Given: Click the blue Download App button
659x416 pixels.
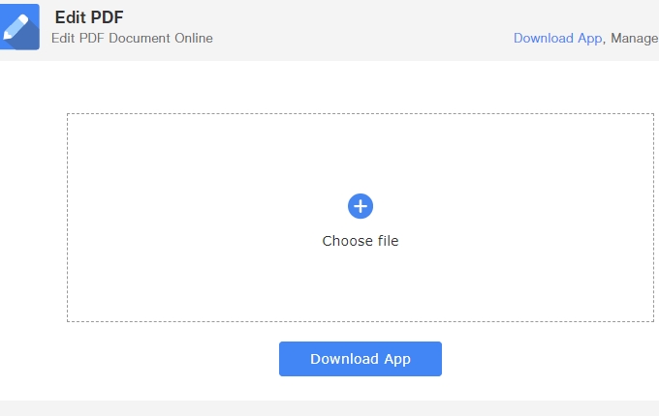Looking at the screenshot, I should pyautogui.click(x=361, y=359).
